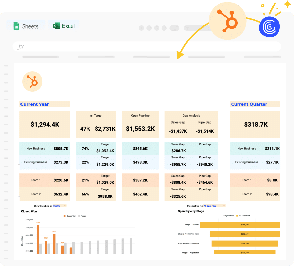Select the 66% Team 2 percentage

coord(85,194)
